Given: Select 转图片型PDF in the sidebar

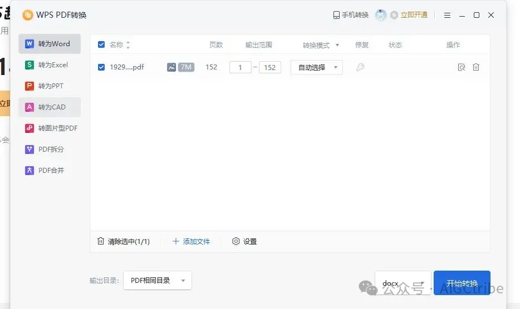Looking at the screenshot, I should point(50,128).
